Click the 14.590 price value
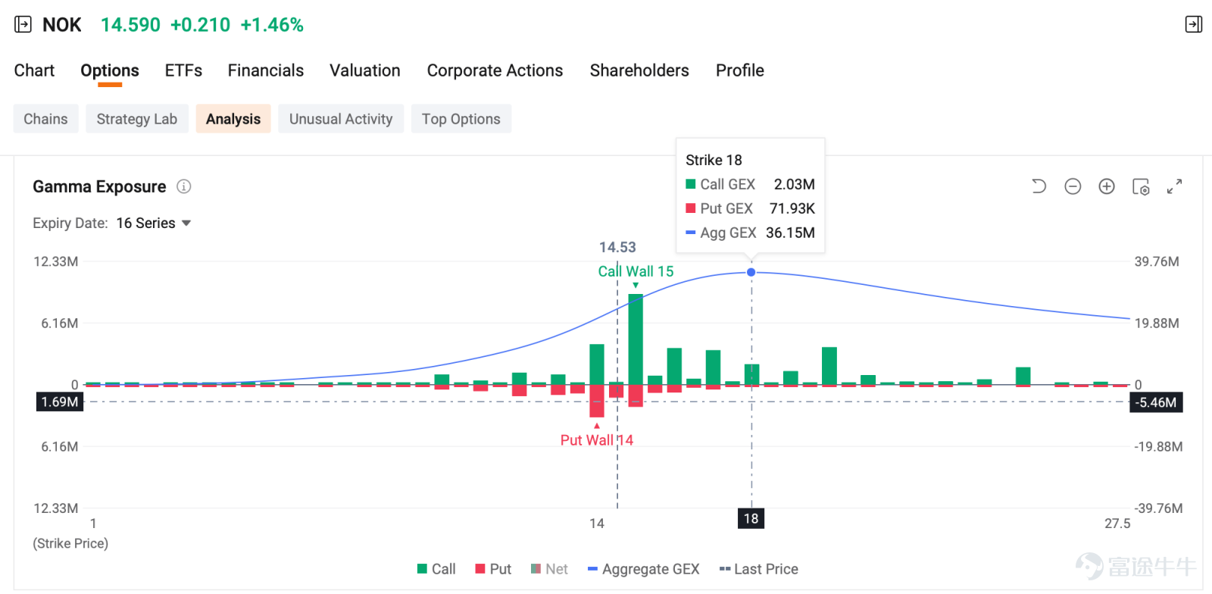Viewport: 1212px width, 594px height. (130, 25)
